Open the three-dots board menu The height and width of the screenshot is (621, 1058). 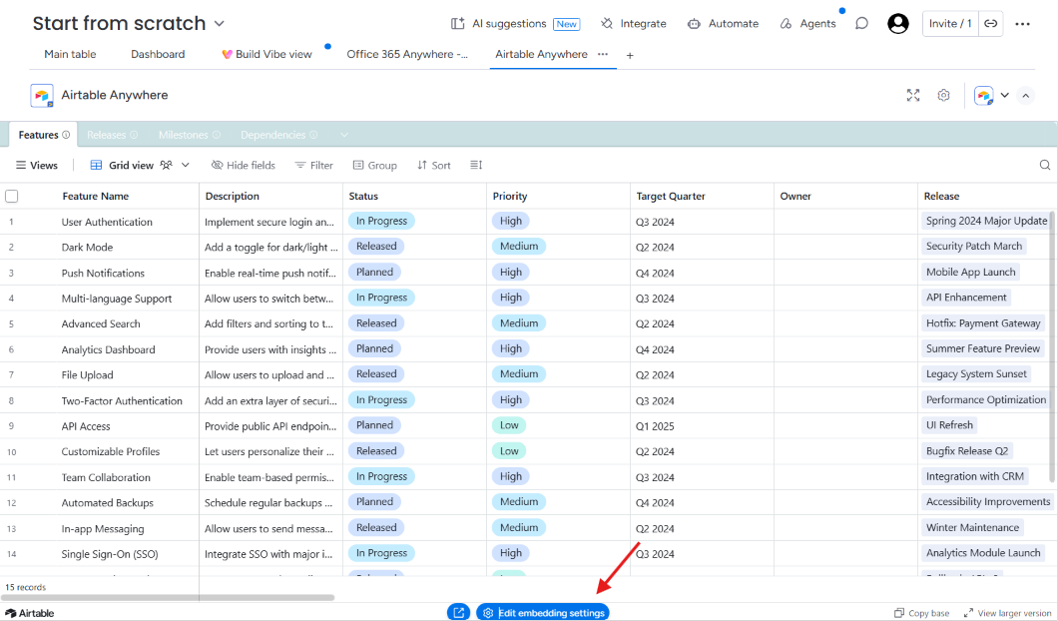tap(1022, 24)
